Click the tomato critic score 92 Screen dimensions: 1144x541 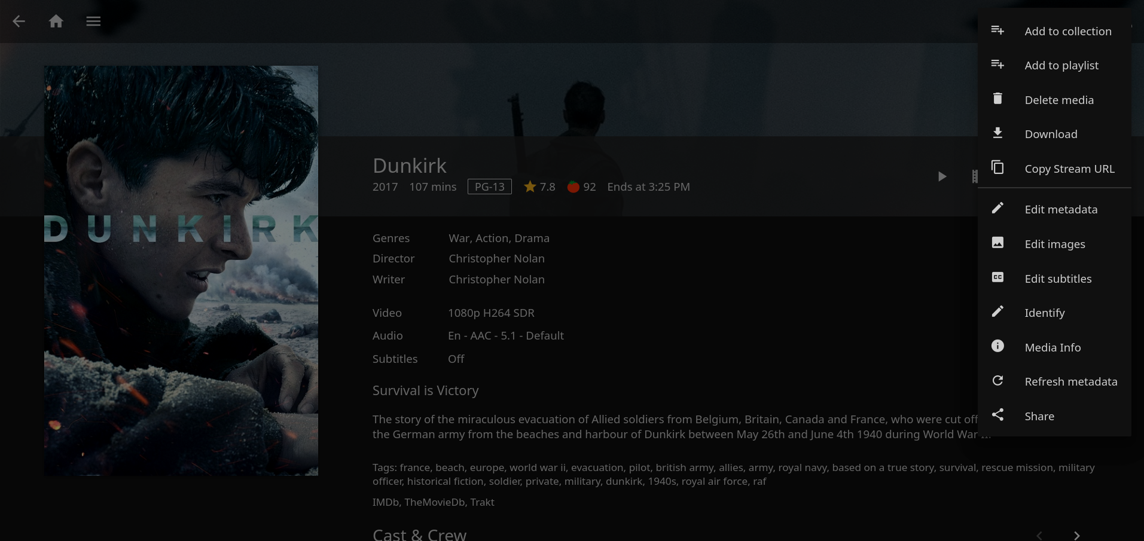[x=581, y=187]
